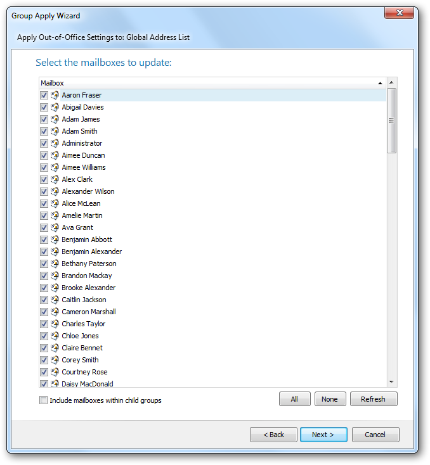Select the Alice McLean row
This screenshot has width=430, height=465.
tap(212, 203)
